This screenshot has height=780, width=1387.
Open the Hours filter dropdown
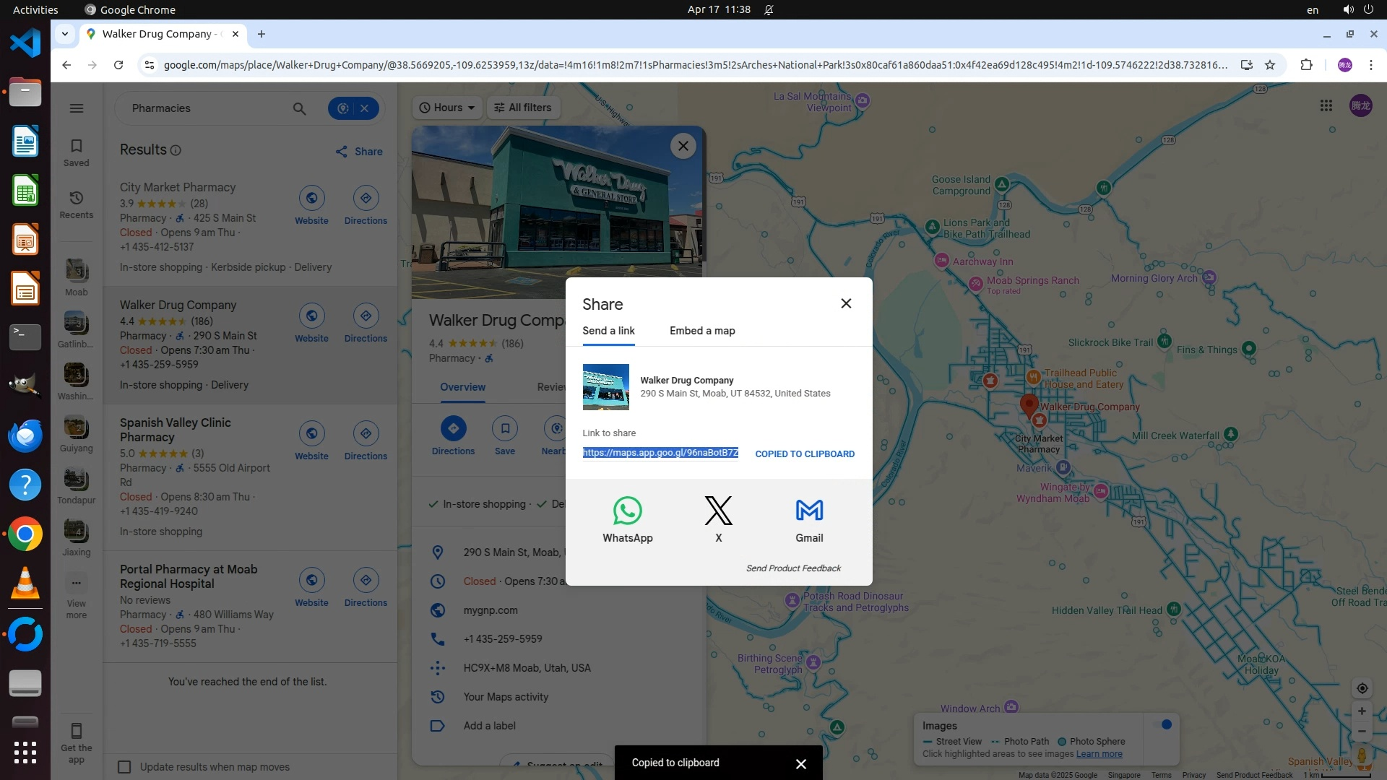click(447, 108)
